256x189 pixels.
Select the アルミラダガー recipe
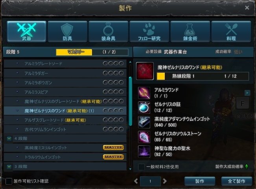pyautogui.click(x=65, y=73)
